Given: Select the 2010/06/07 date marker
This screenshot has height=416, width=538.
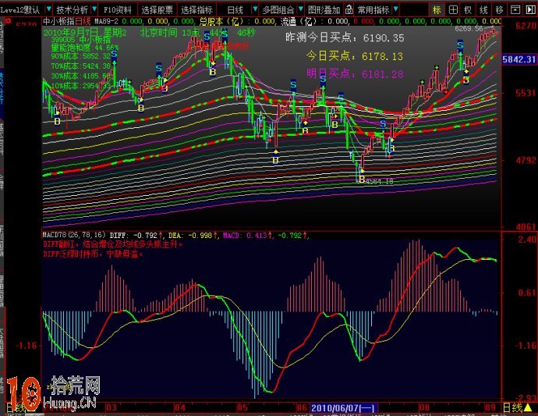Looking at the screenshot, I should click(343, 408).
